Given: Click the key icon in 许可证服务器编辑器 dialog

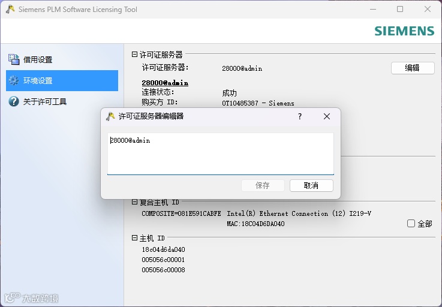Looking at the screenshot, I should (x=110, y=116).
